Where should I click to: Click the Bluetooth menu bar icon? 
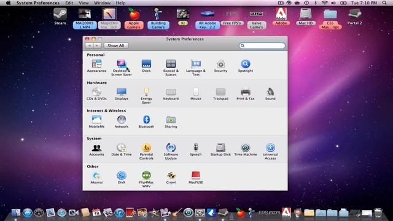(x=316, y=3)
